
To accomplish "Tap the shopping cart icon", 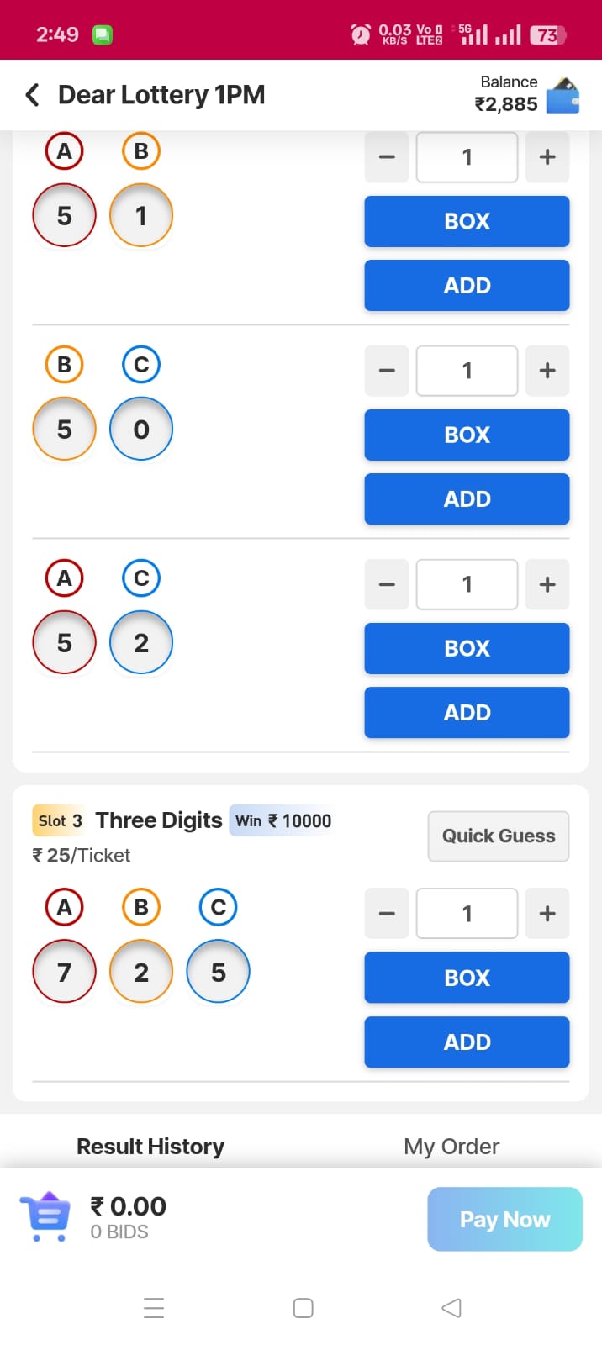I will 45,1216.
